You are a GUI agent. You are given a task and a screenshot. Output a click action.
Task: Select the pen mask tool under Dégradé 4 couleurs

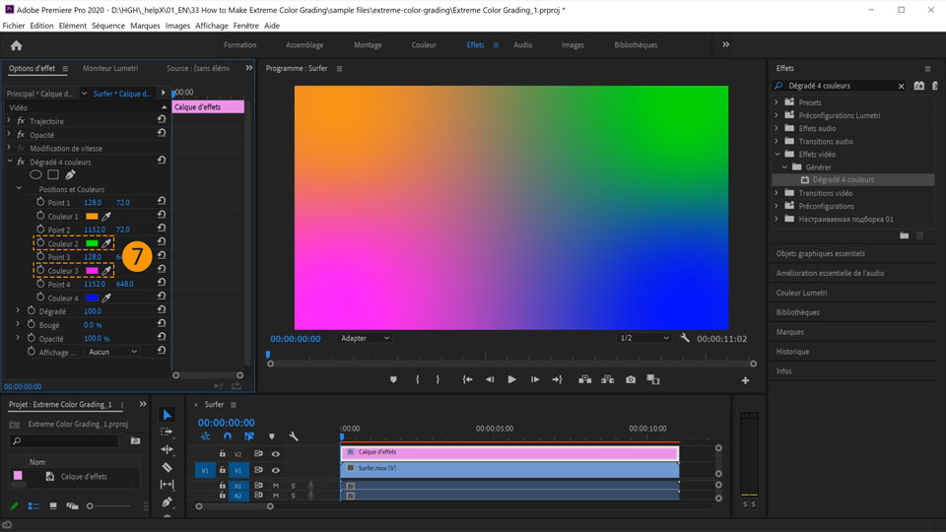70,175
